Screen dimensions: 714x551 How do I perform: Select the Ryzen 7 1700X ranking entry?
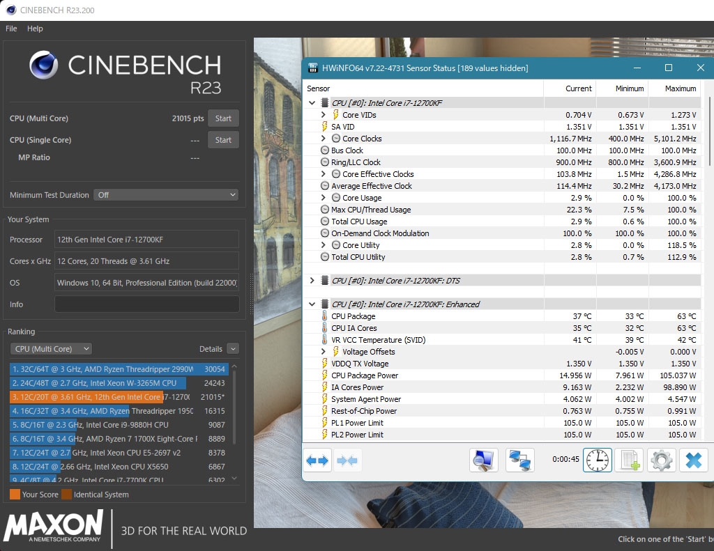click(119, 439)
